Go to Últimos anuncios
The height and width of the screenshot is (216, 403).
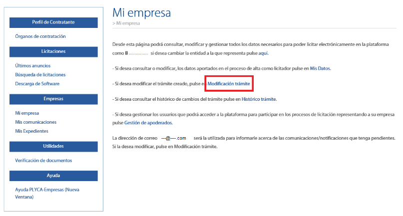pyautogui.click(x=33, y=66)
